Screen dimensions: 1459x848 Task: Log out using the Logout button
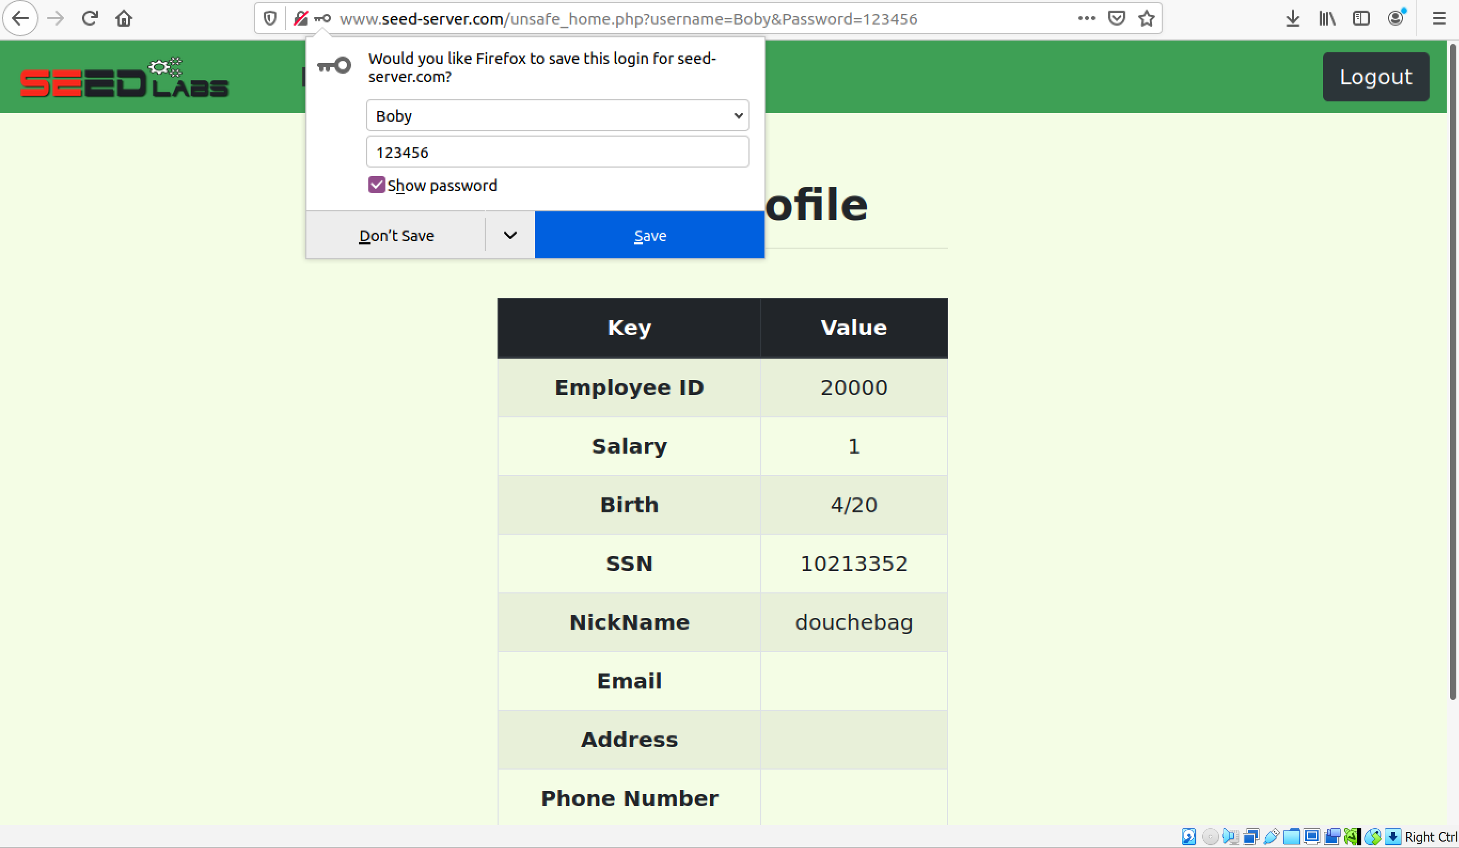pos(1375,77)
